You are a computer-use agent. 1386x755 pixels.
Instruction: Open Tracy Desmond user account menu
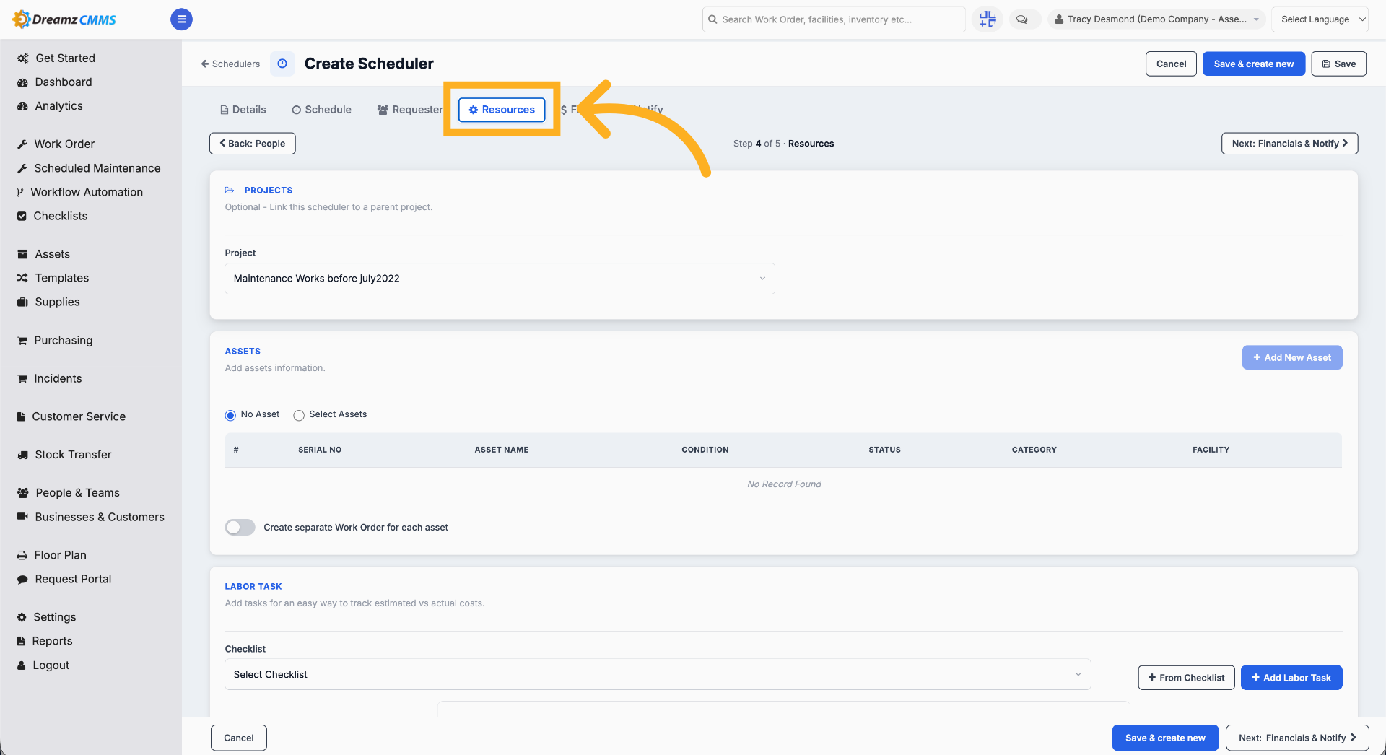(1156, 19)
